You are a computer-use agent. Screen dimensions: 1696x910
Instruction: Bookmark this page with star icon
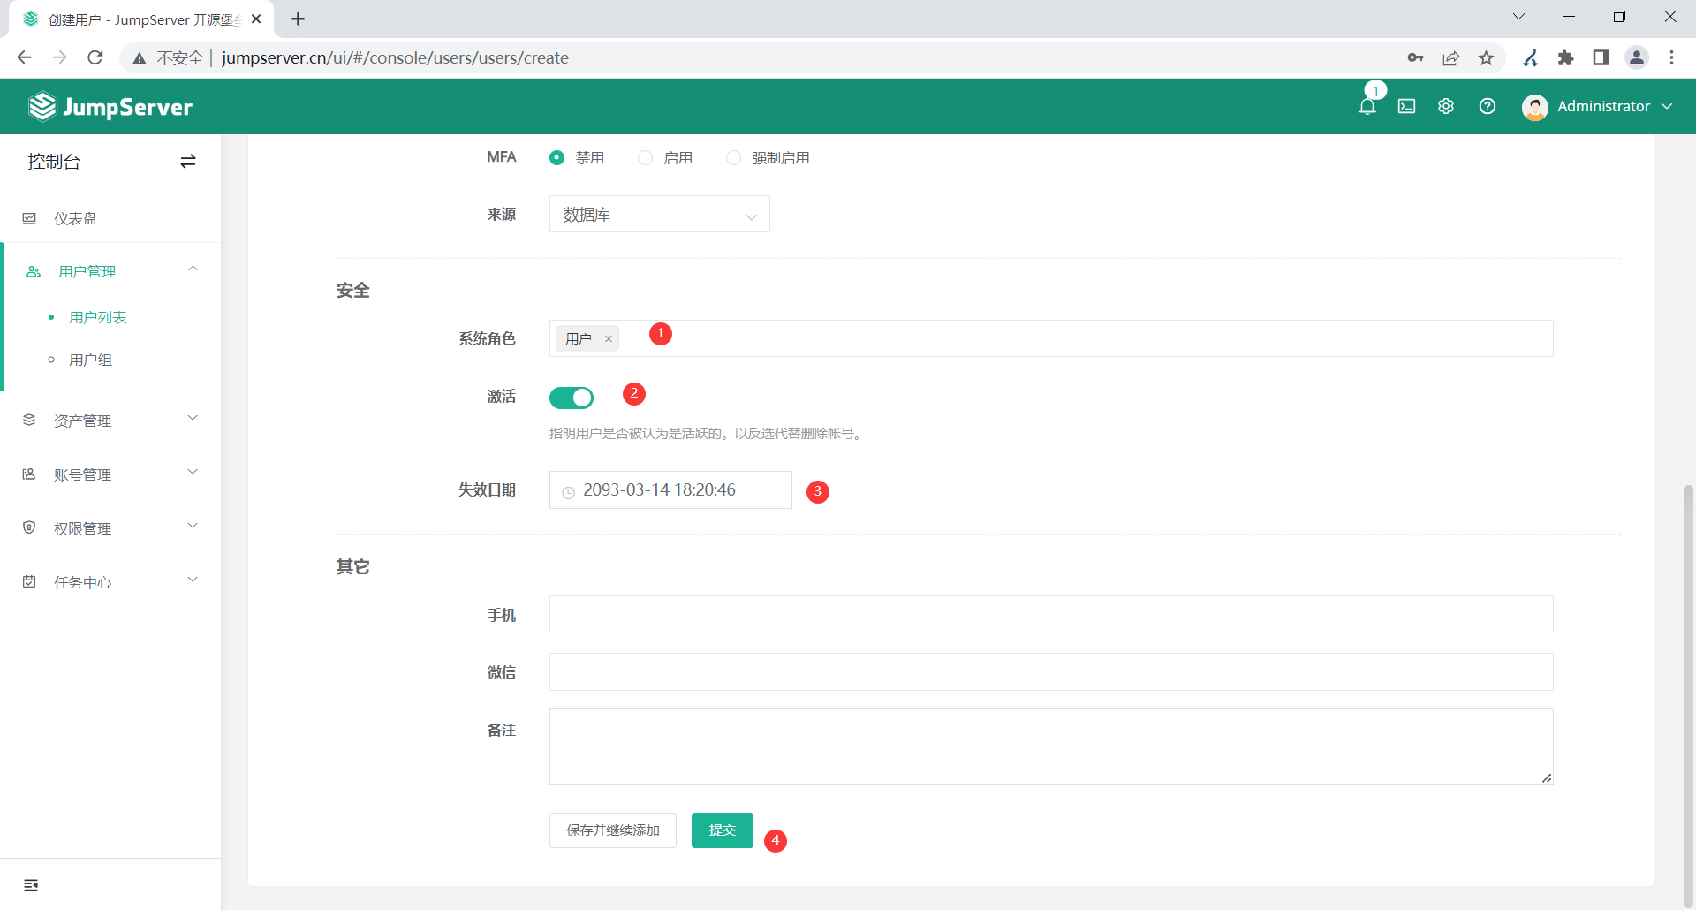1487,57
